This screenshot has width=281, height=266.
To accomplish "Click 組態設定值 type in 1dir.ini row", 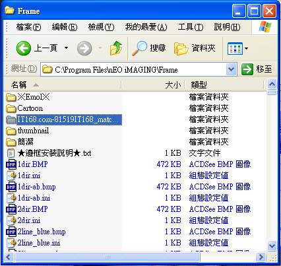I will tap(208, 176).
